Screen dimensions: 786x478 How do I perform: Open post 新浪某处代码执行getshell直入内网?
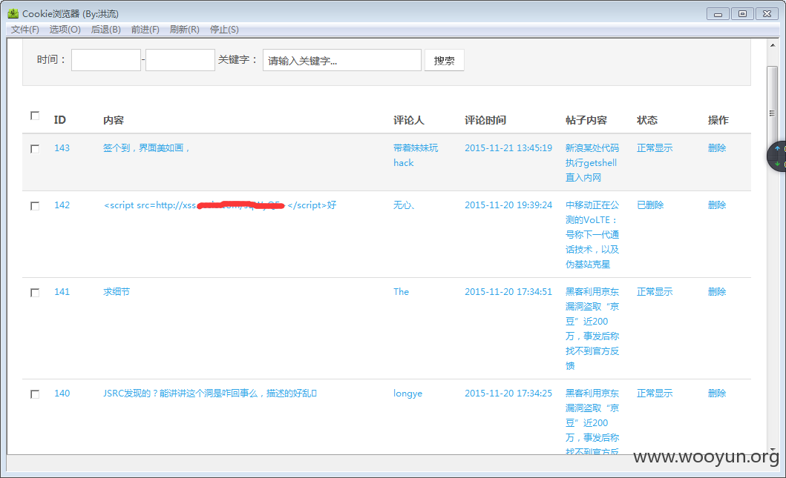tap(592, 163)
